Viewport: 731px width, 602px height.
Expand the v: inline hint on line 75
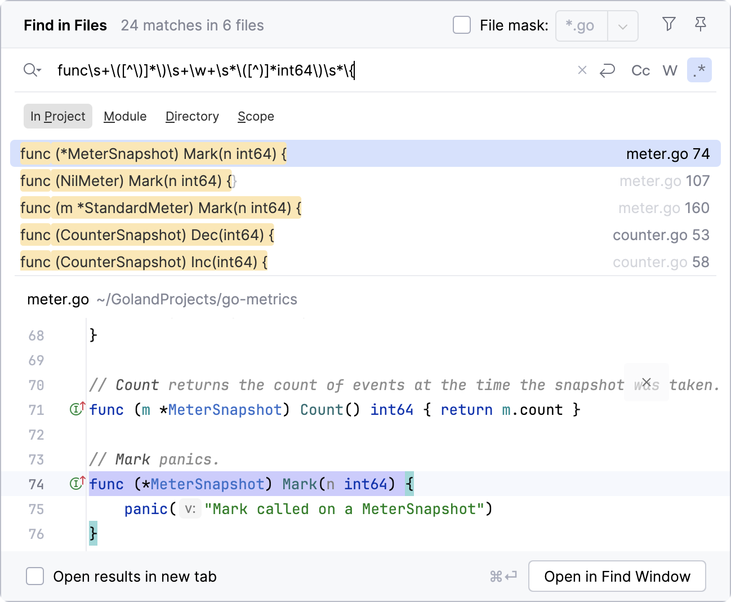tap(190, 509)
